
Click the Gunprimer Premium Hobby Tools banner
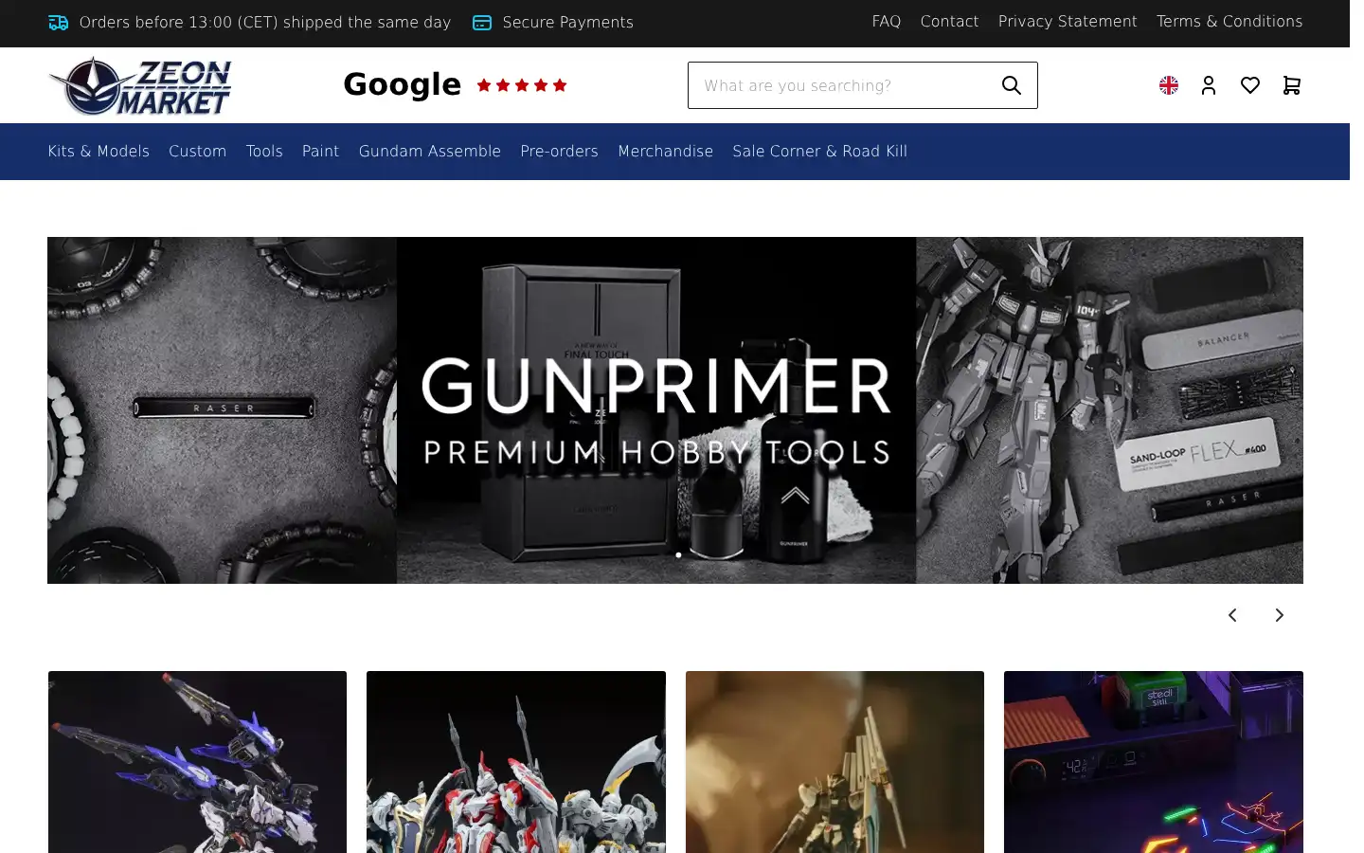pos(675,410)
